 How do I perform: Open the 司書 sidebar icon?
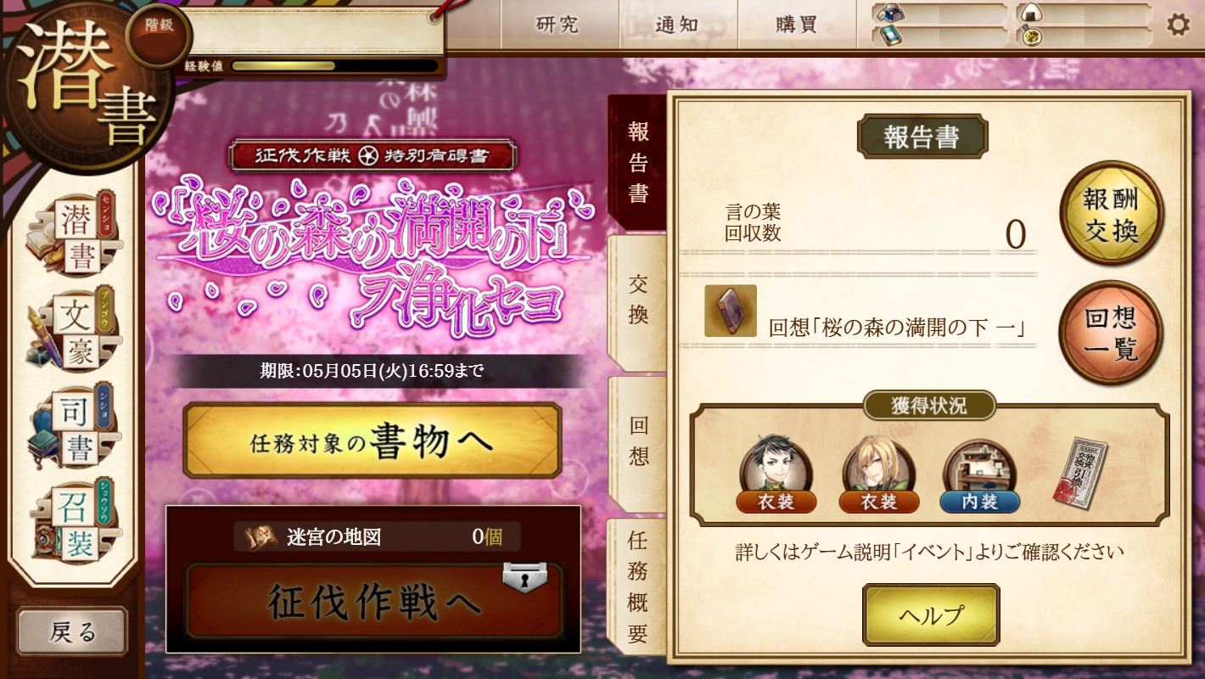click(74, 426)
